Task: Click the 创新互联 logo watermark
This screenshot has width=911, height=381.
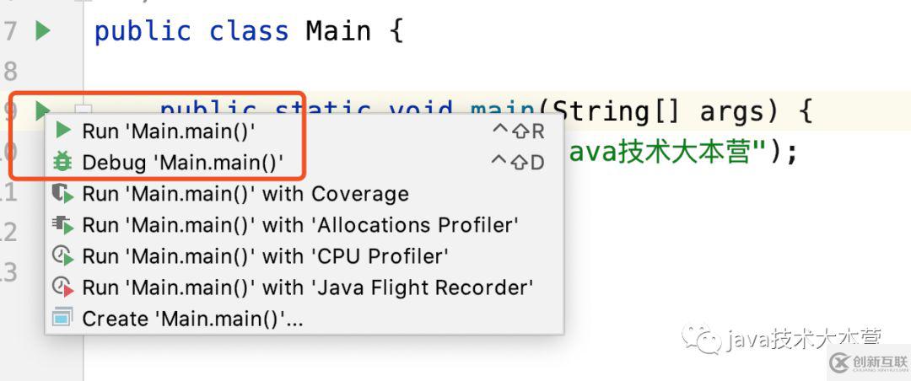Action: tap(869, 362)
